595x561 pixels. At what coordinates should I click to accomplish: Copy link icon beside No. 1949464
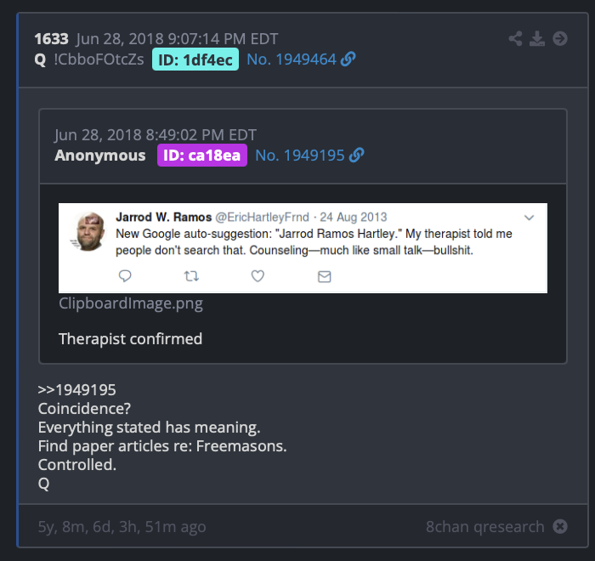click(x=348, y=59)
